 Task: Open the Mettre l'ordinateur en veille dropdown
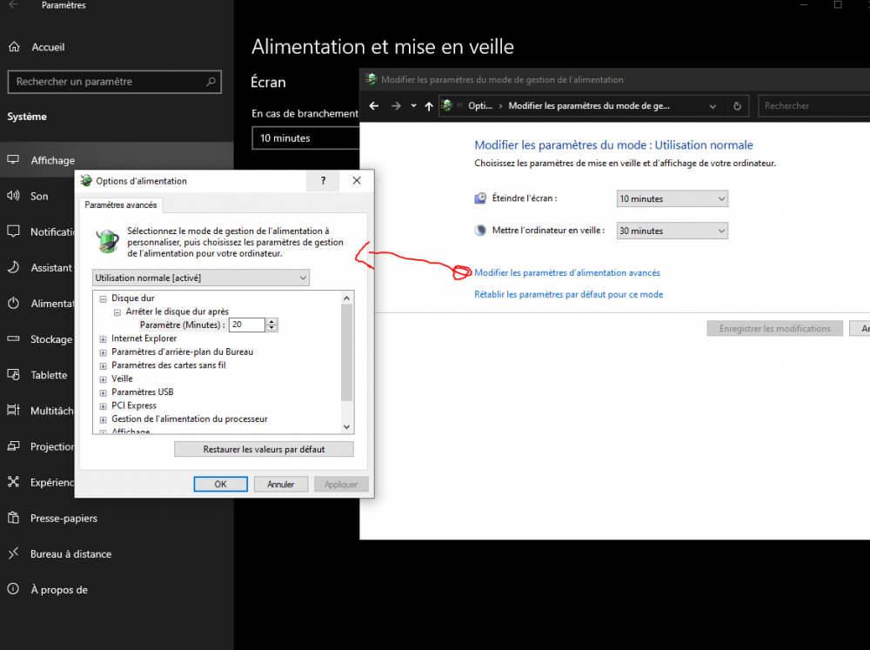pyautogui.click(x=672, y=231)
